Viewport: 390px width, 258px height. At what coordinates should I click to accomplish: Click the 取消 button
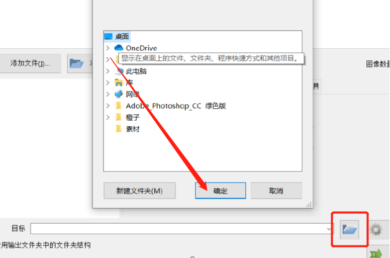[276, 191]
